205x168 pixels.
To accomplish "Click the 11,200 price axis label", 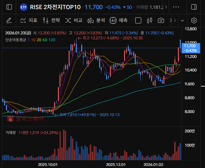I will [x=191, y=56].
